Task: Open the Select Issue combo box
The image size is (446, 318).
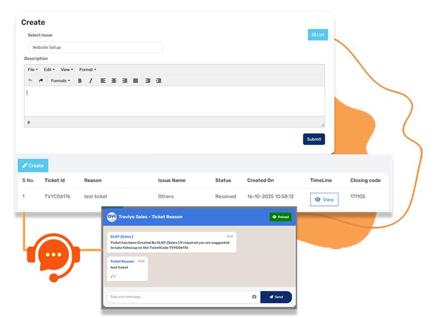Action: point(96,47)
